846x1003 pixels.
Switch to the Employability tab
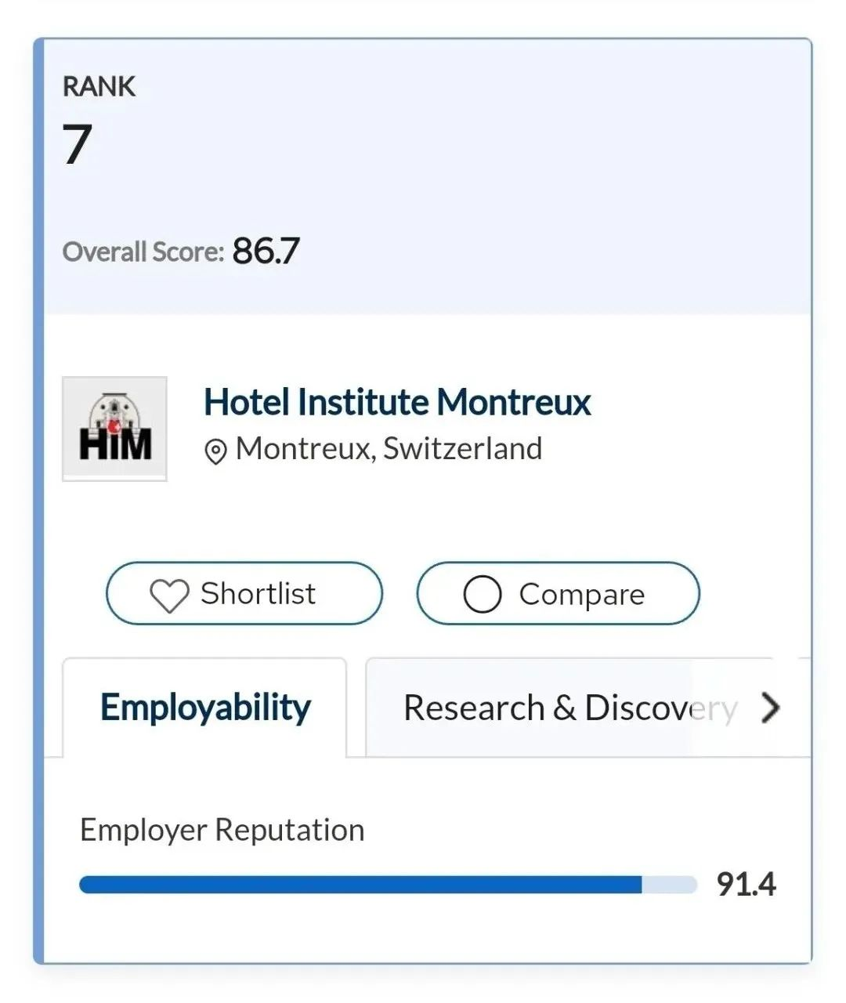pos(205,708)
